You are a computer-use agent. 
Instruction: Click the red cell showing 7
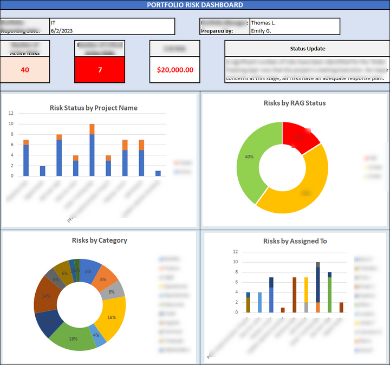(x=100, y=70)
